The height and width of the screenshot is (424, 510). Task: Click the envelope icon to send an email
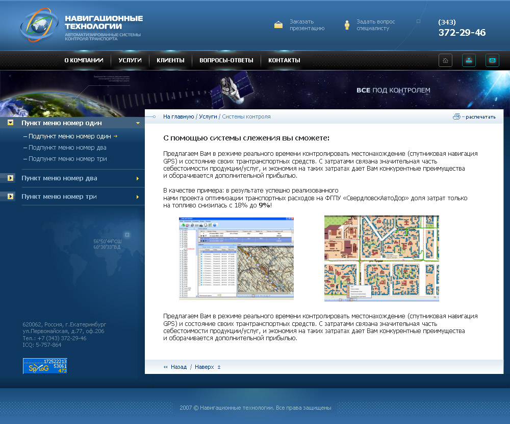(x=492, y=60)
